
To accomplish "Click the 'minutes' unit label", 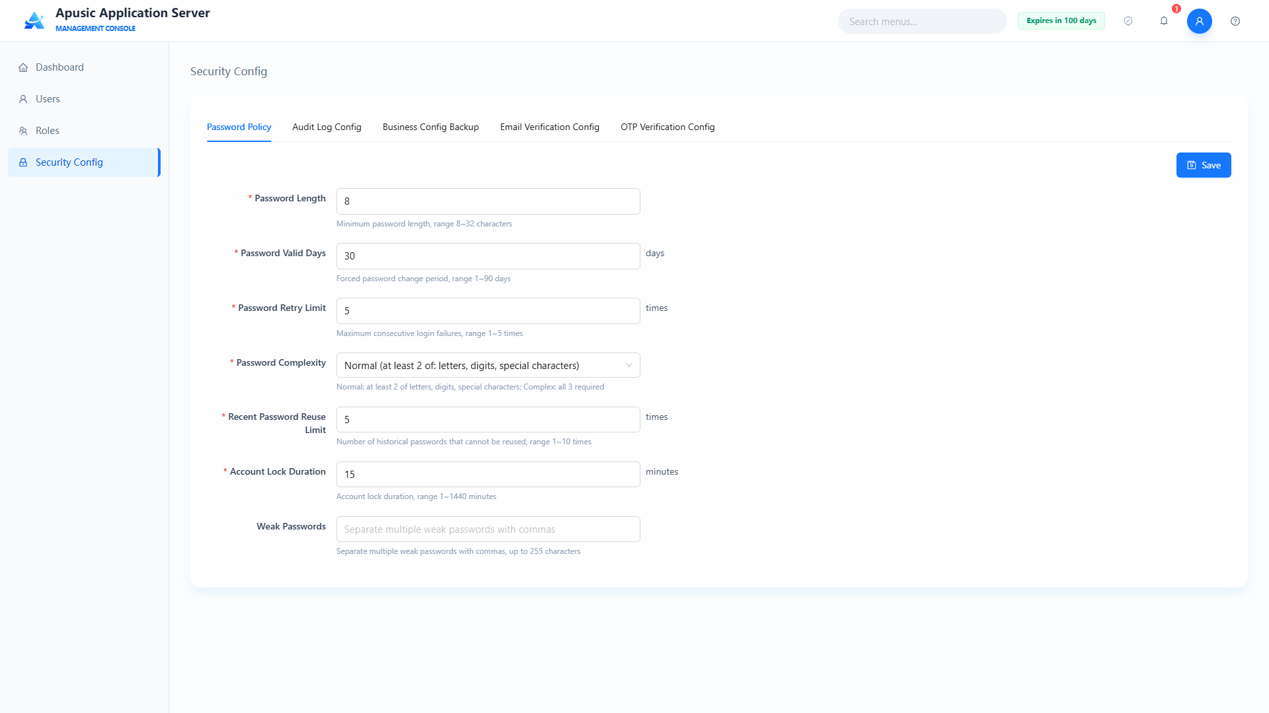I will pyautogui.click(x=662, y=471).
